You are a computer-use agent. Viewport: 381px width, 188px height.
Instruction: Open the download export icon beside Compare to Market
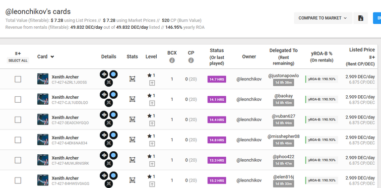(361, 18)
